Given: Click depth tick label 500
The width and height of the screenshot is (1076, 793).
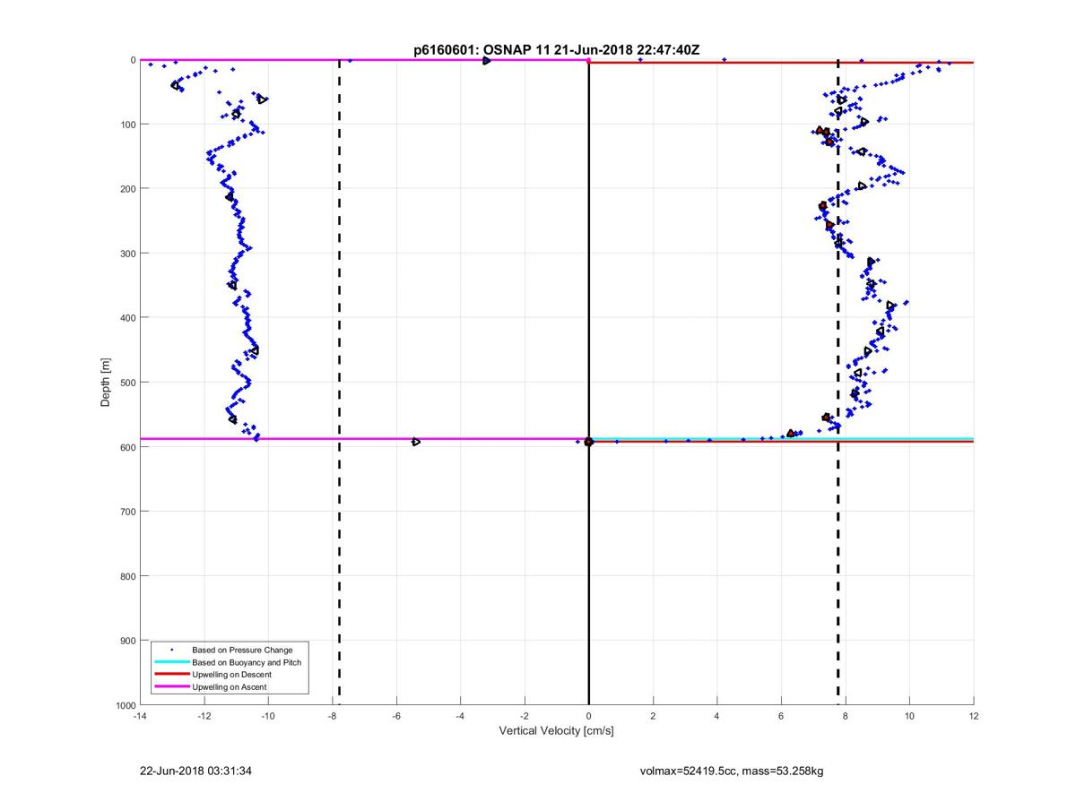Looking at the screenshot, I should click(x=128, y=383).
